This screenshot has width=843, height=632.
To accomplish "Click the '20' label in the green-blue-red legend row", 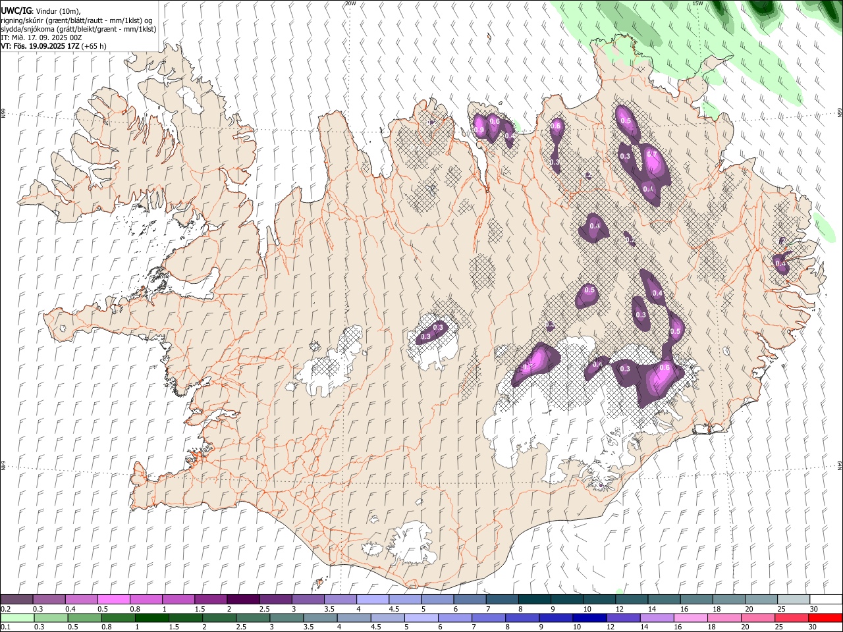I will point(746,627).
